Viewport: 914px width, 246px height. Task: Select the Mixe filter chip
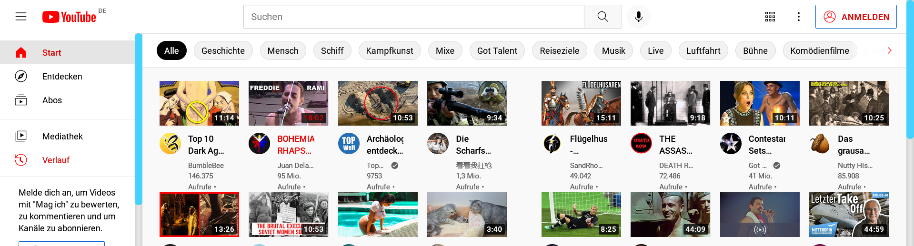pos(445,50)
